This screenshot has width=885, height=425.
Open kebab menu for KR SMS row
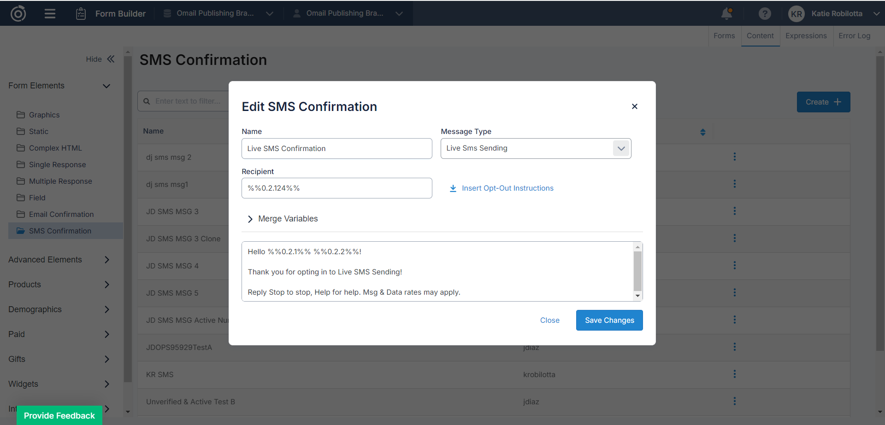tap(734, 374)
